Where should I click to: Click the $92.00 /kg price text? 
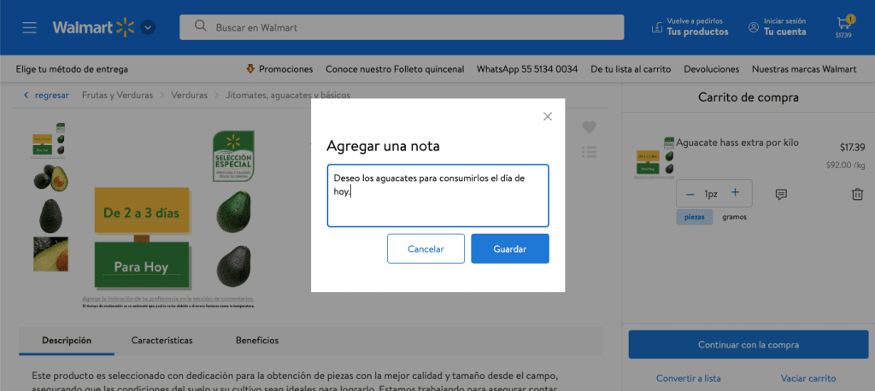[845, 165]
